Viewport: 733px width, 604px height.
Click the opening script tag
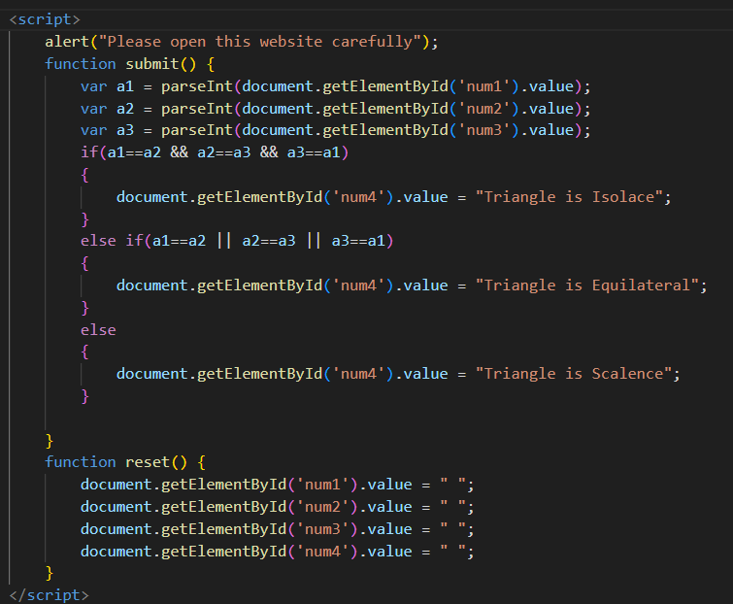(45, 19)
